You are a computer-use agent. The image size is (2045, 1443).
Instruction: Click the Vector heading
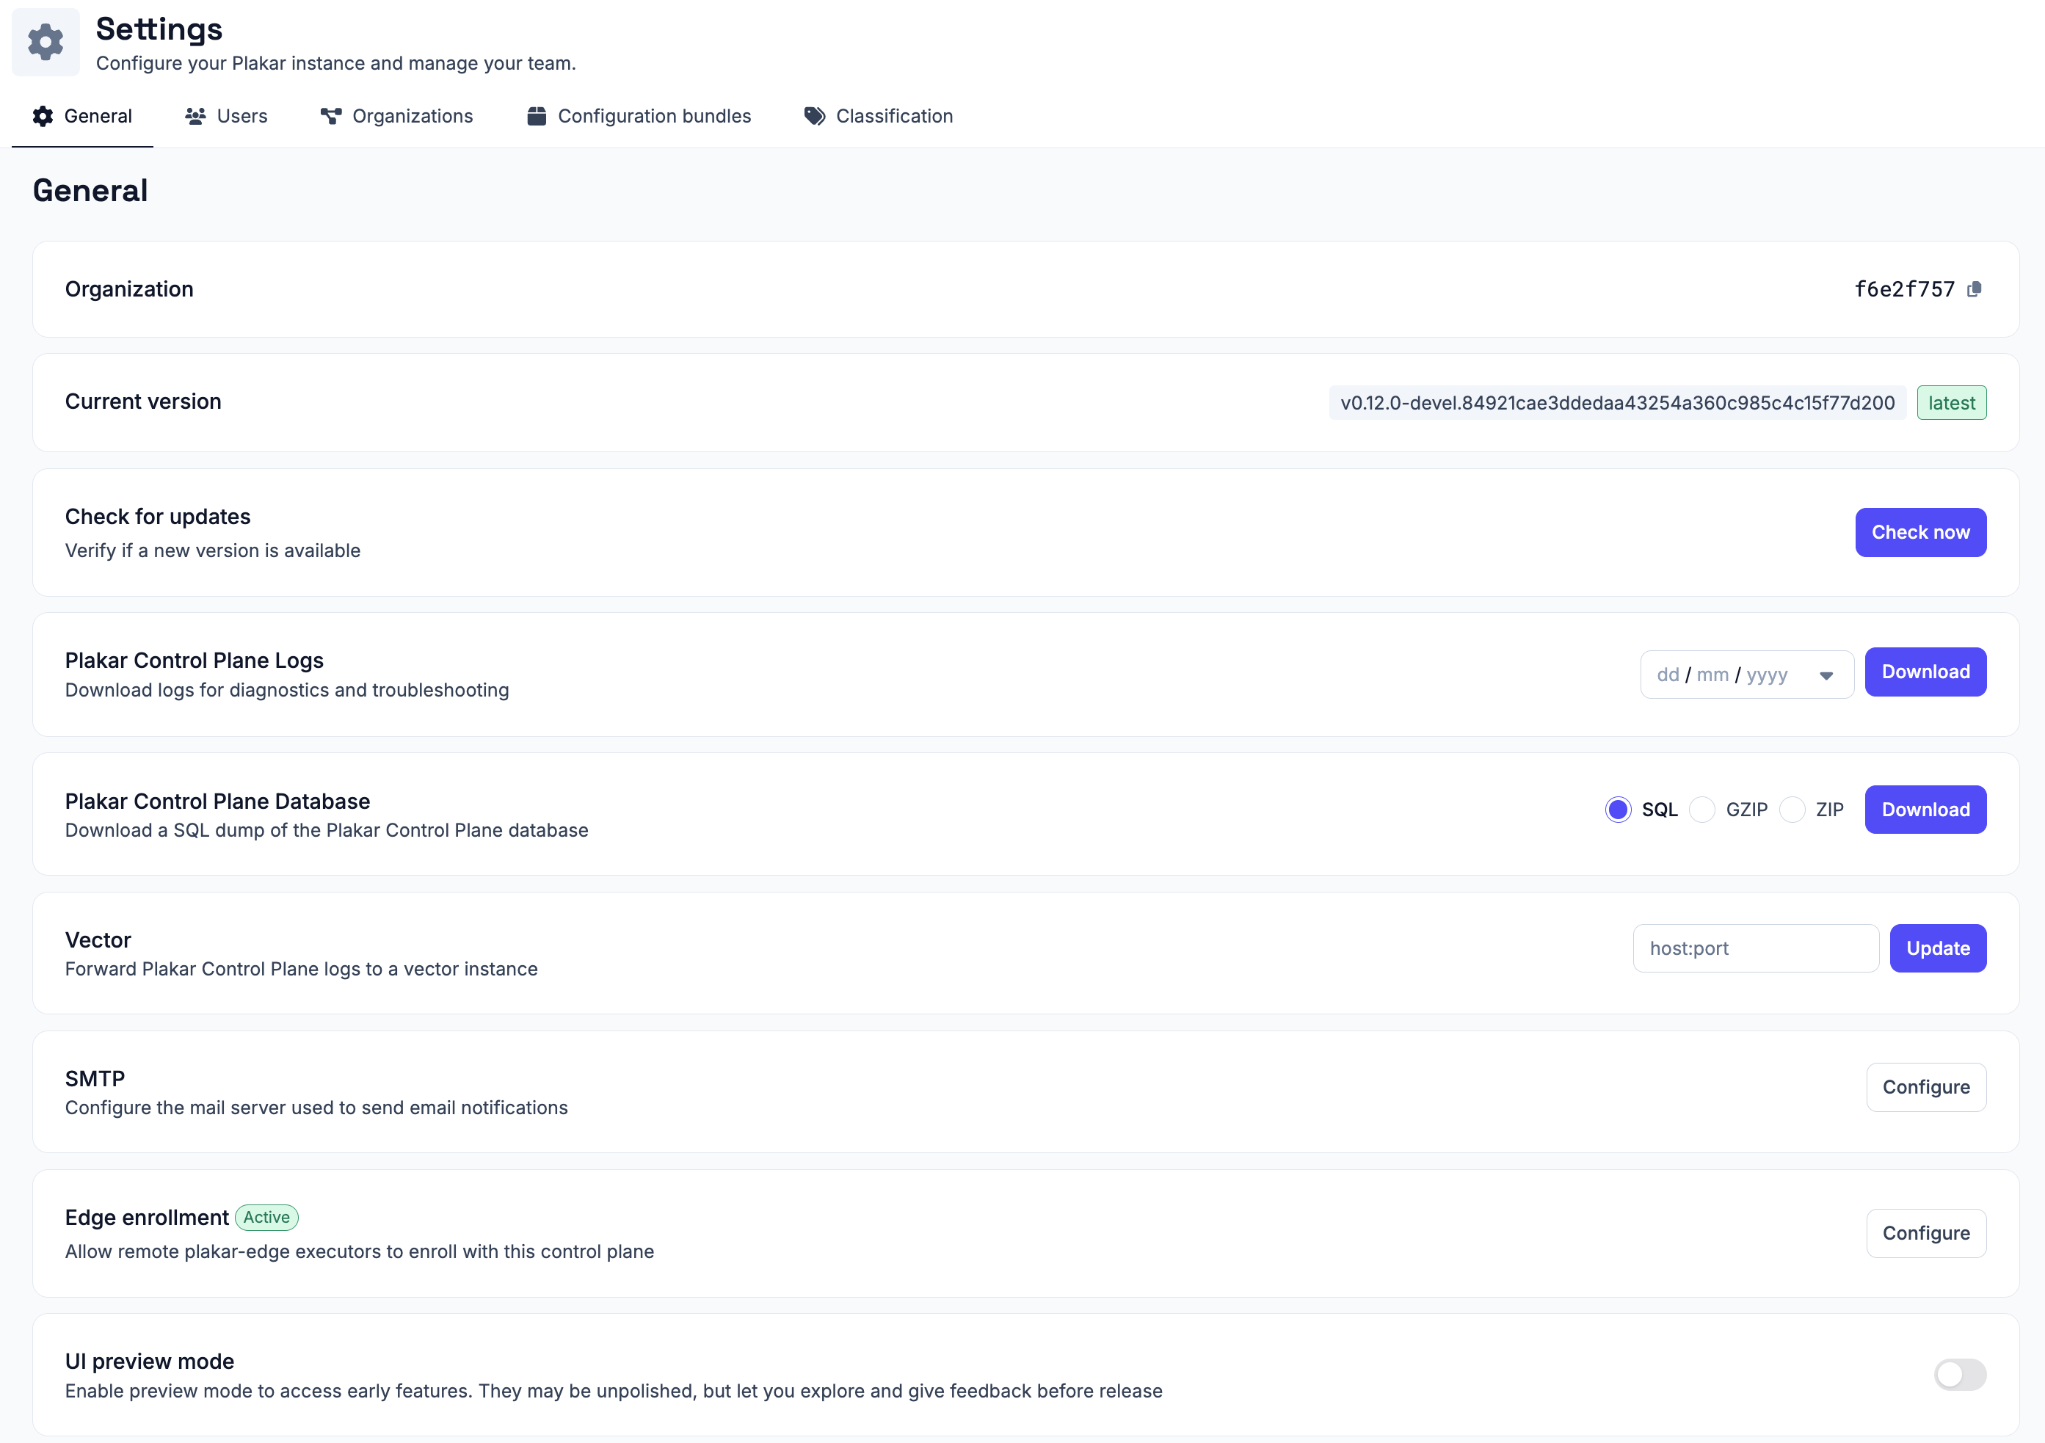(98, 941)
